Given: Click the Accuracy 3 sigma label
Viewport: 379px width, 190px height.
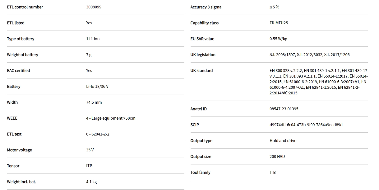Looking at the screenshot, I should pos(206,7).
